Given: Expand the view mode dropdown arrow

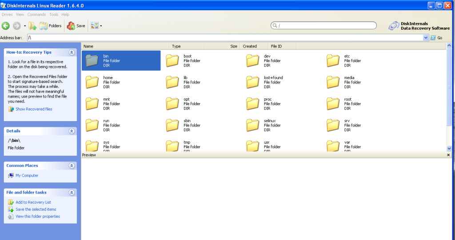Looking at the screenshot, I should (101, 26).
